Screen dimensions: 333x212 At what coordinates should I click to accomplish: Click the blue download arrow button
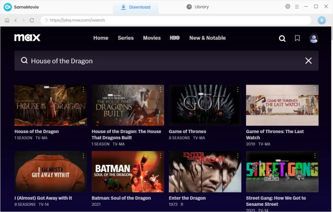(322, 20)
